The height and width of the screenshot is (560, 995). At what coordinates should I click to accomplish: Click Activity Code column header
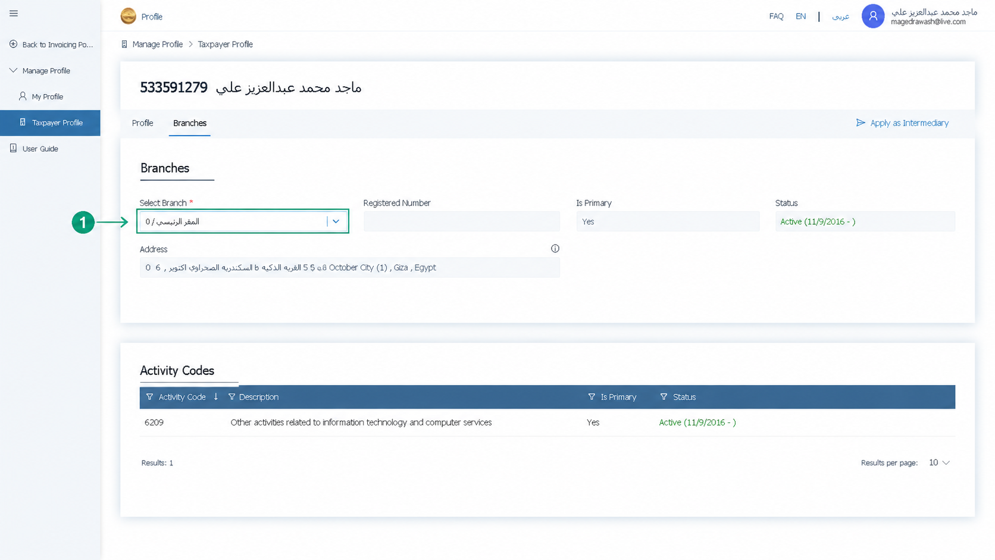[182, 397]
